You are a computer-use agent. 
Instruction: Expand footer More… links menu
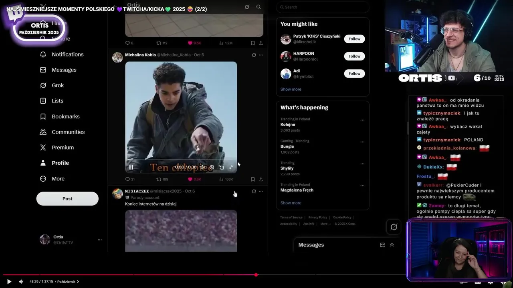point(325,224)
